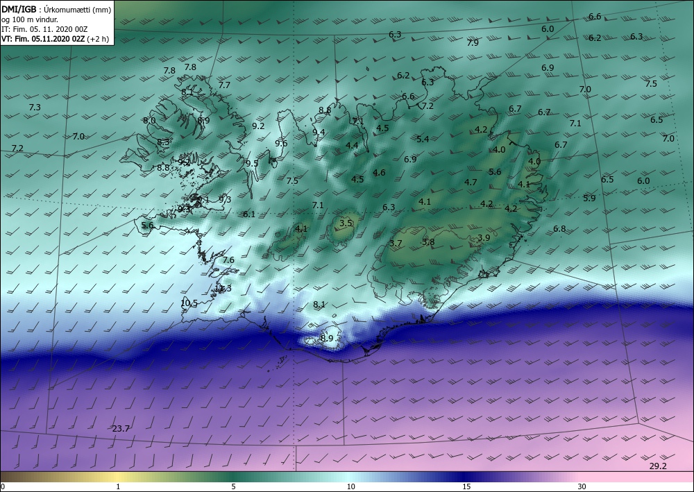Click the value 6.1 on the map
This screenshot has width=694, height=492.
[248, 214]
